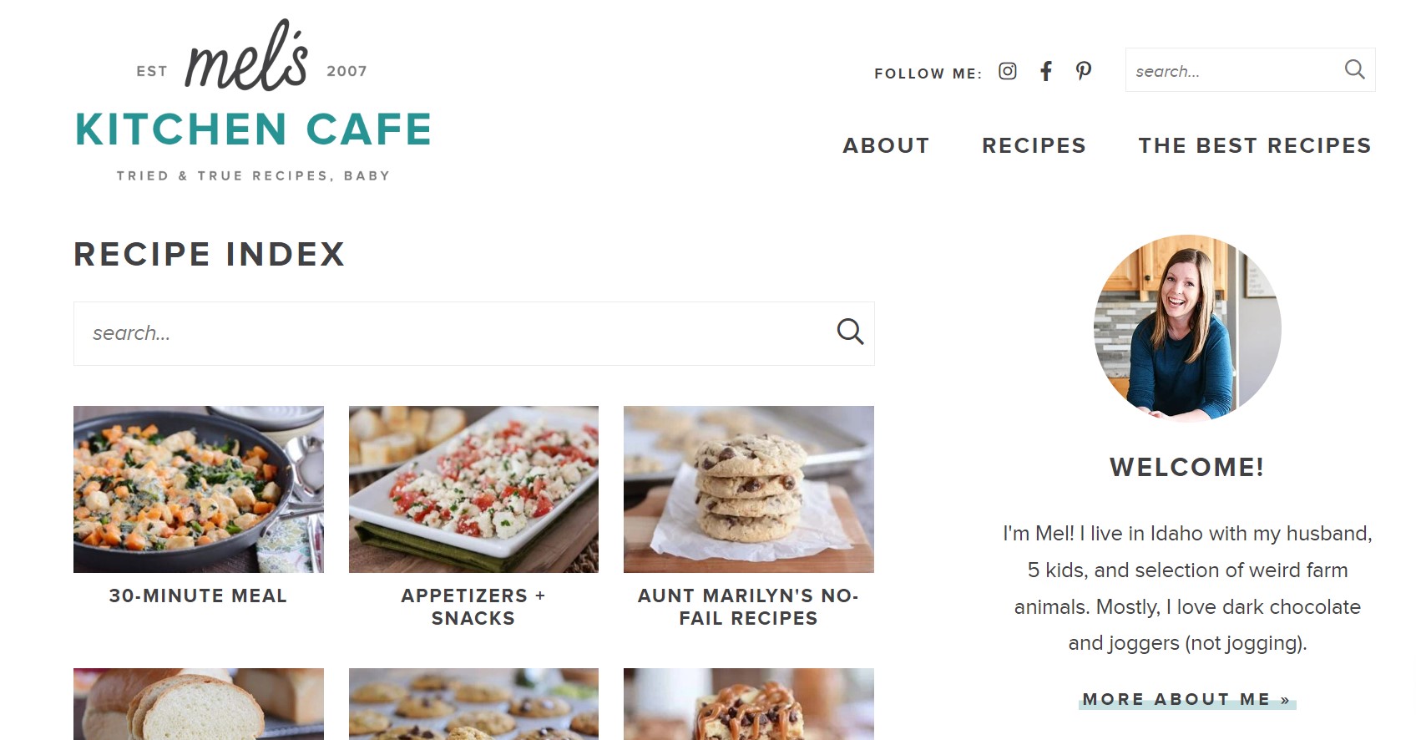Open the ABOUT menu item
The image size is (1416, 740).
point(886,145)
